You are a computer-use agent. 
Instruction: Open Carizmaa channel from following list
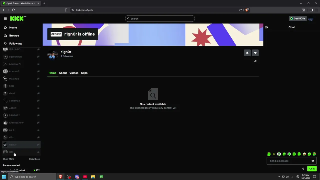coord(21,101)
